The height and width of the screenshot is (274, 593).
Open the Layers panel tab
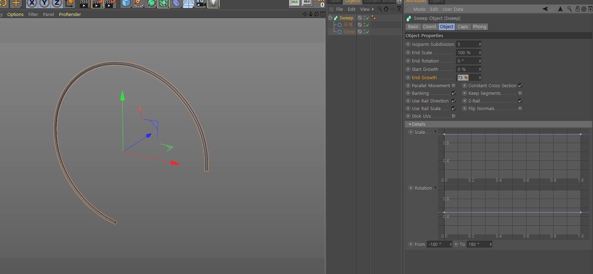tap(437, 1)
